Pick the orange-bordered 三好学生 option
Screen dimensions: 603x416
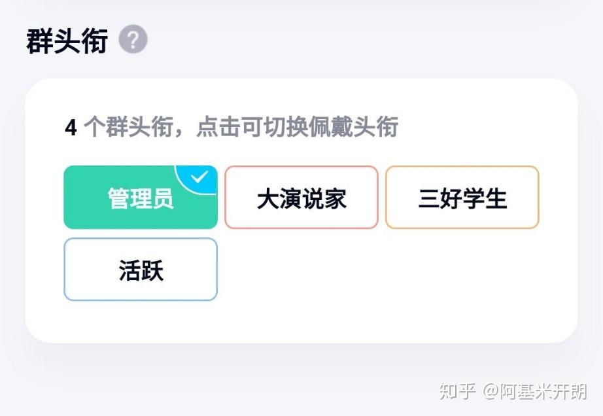tap(462, 198)
